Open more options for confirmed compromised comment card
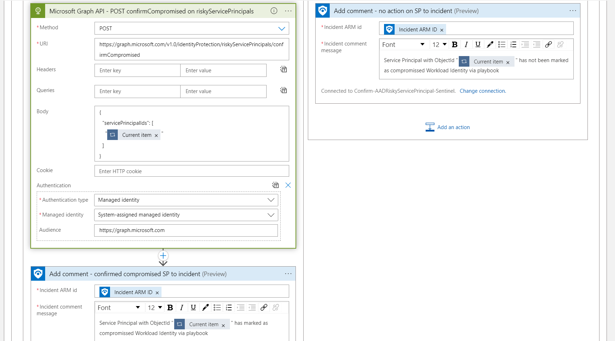The height and width of the screenshot is (341, 615). pyautogui.click(x=288, y=274)
